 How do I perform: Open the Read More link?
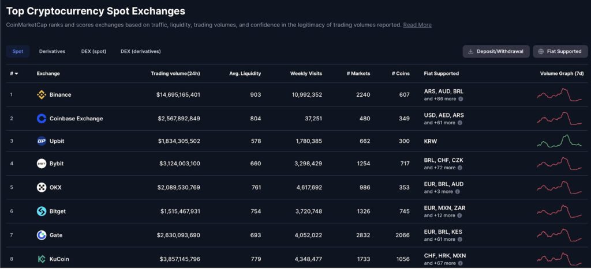point(417,25)
